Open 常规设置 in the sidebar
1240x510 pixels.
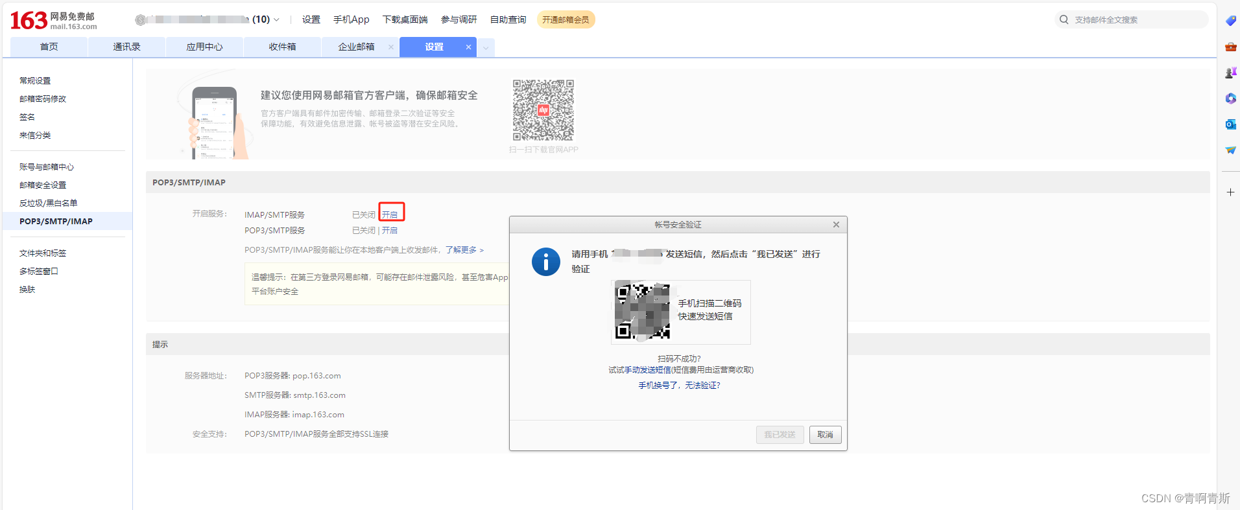pos(35,81)
